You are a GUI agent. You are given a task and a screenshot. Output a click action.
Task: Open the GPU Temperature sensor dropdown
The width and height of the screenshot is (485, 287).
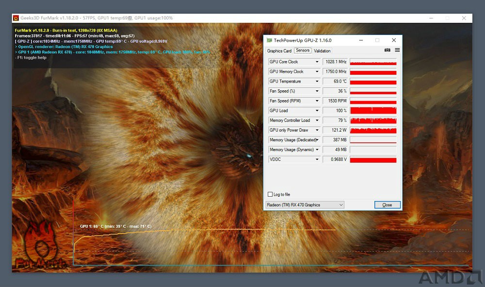tap(317, 82)
